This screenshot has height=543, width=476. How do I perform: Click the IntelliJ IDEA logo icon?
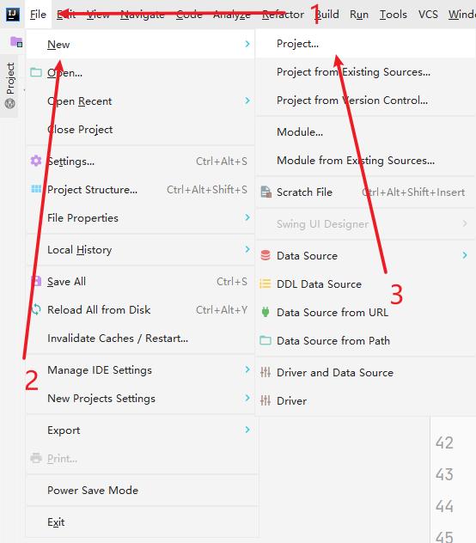coord(13,15)
